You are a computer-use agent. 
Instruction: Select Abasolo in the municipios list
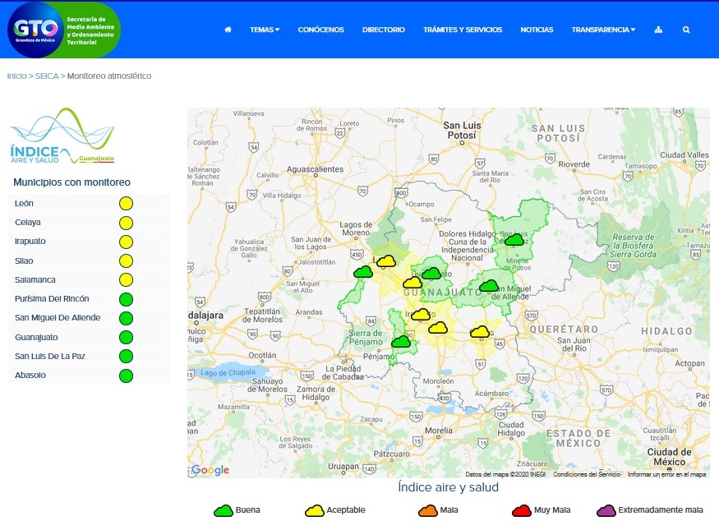pos(90,376)
